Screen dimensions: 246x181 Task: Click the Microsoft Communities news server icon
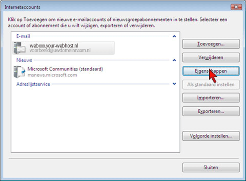[20, 72]
